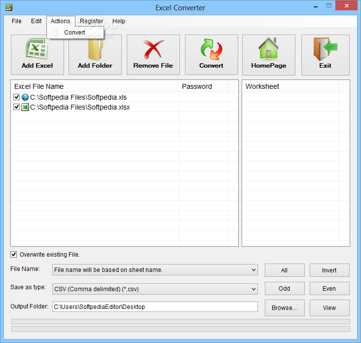
Task: Click the Worksheet column header
Action: coord(290,86)
